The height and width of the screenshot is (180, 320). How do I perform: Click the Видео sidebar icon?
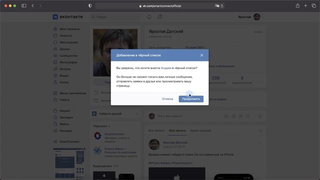55,75
